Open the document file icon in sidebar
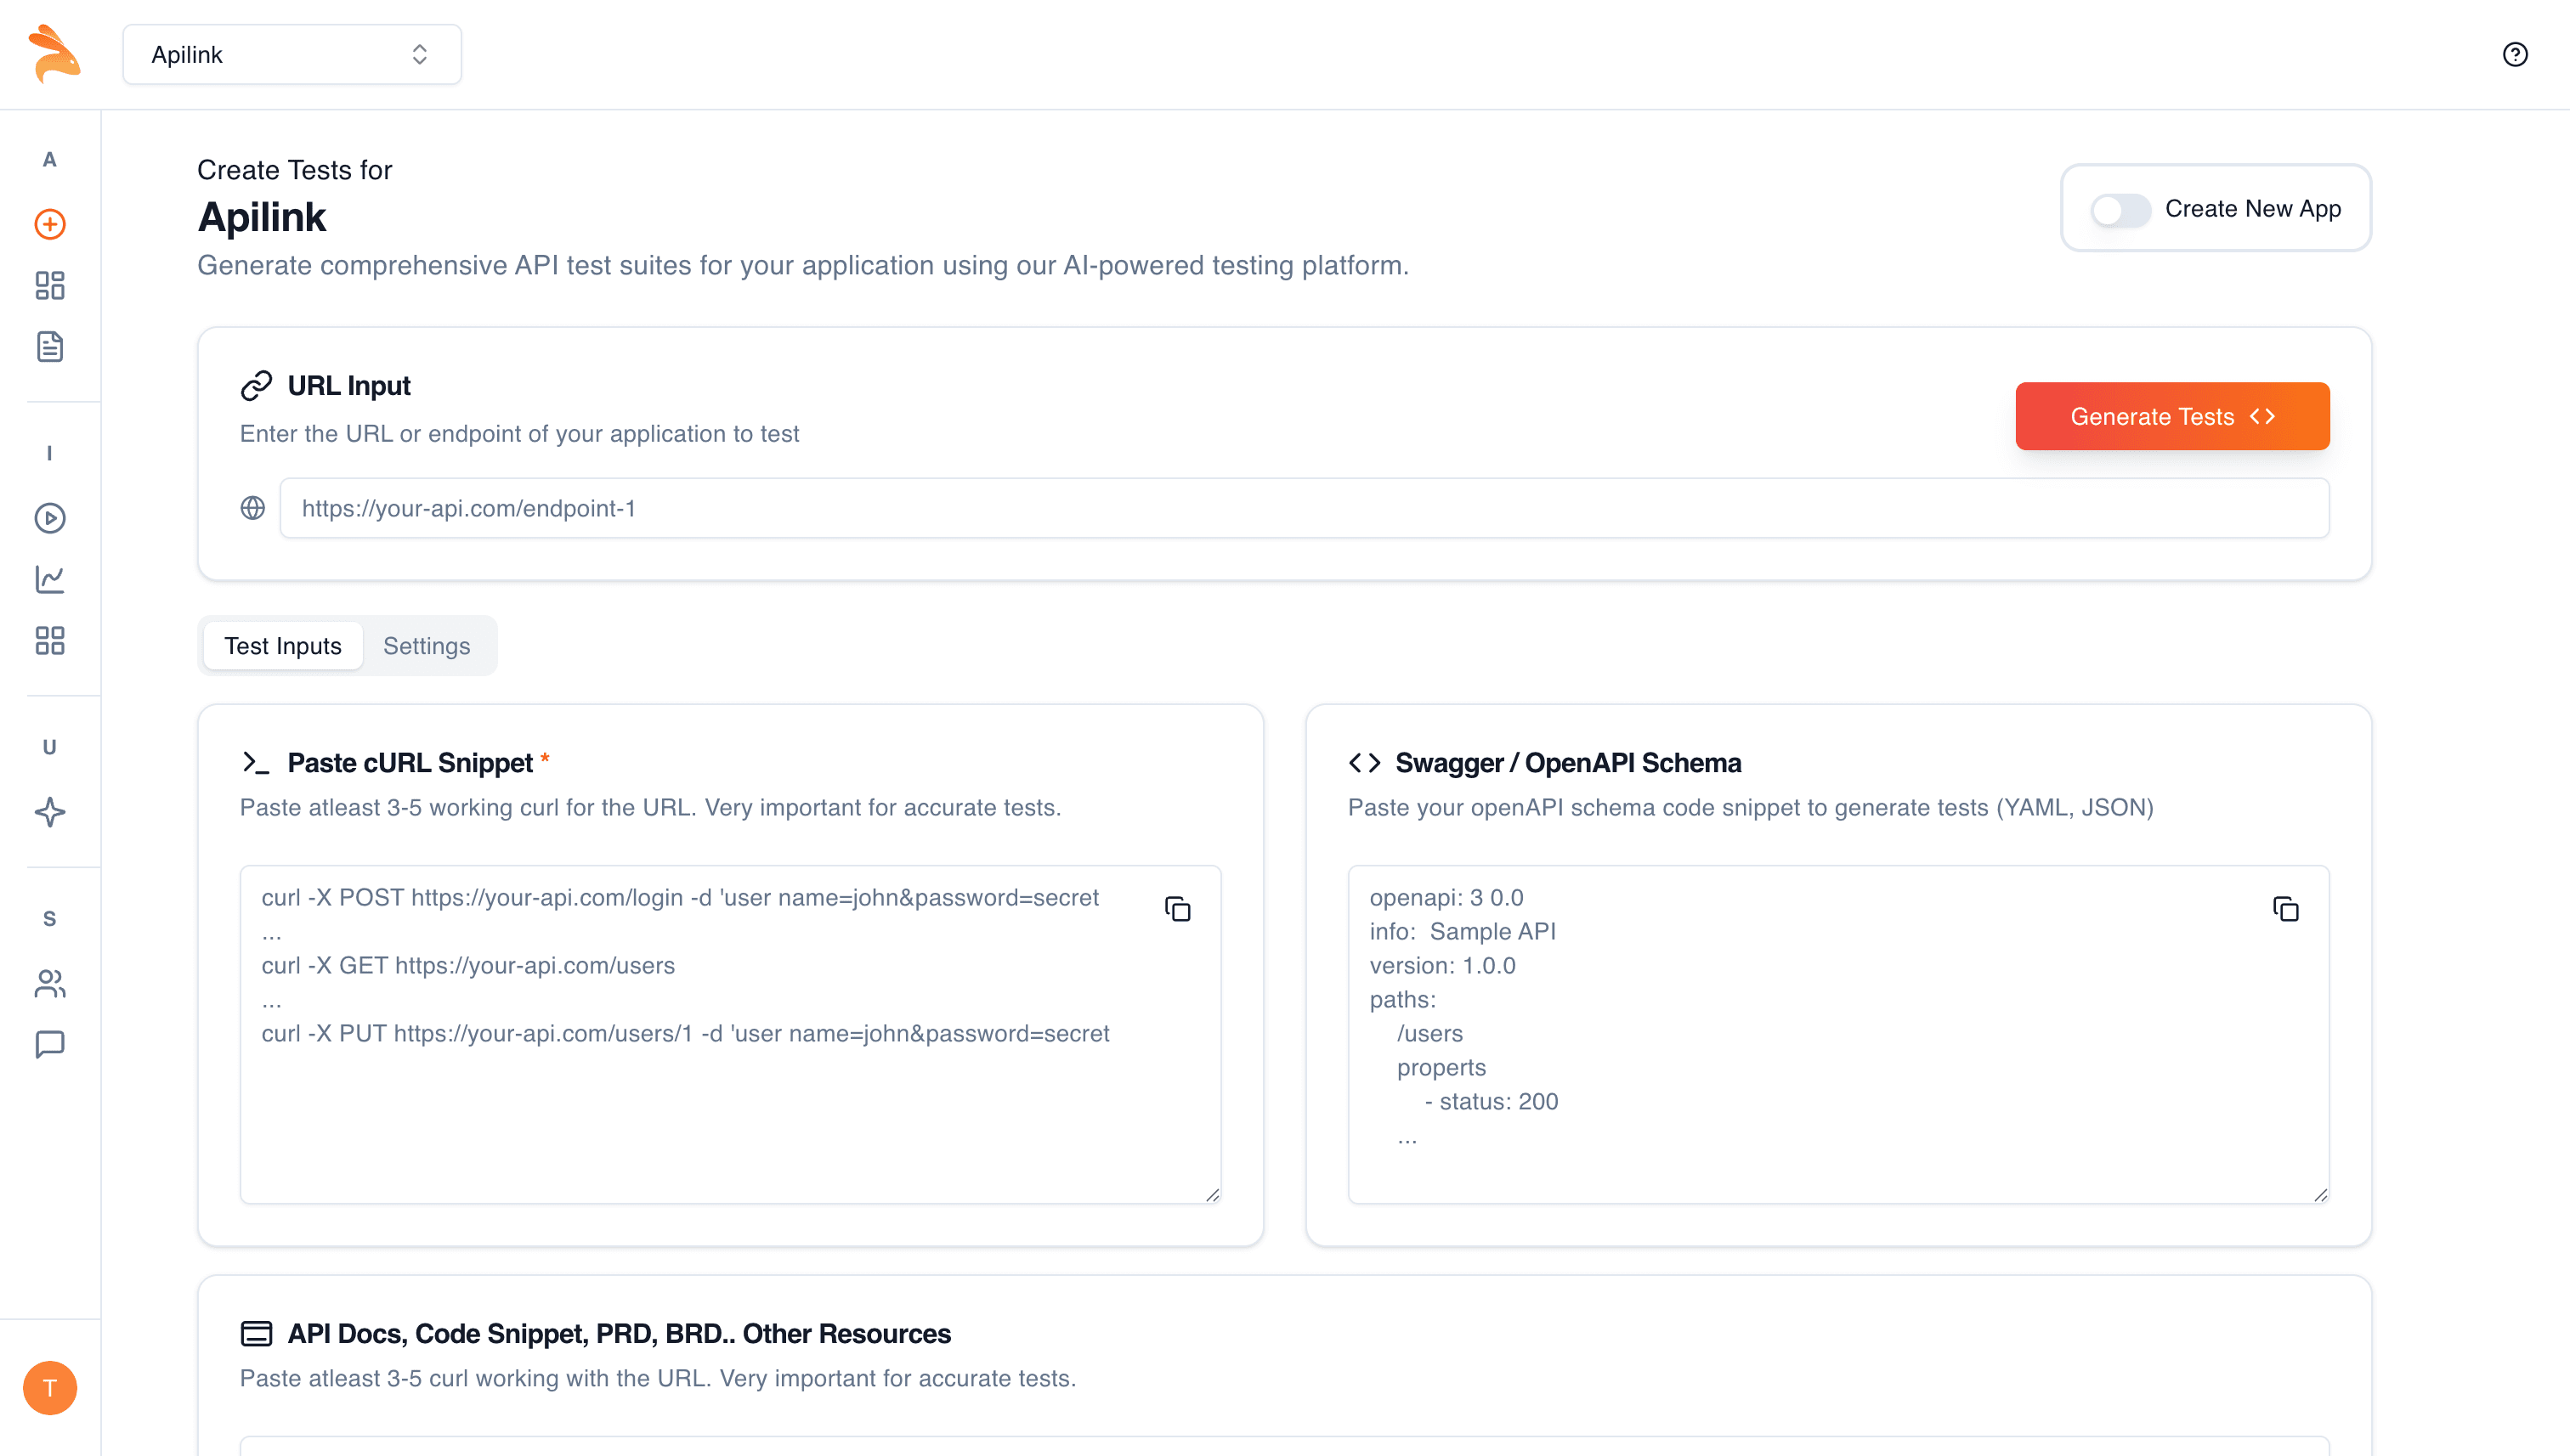The image size is (2570, 1456). click(x=50, y=347)
